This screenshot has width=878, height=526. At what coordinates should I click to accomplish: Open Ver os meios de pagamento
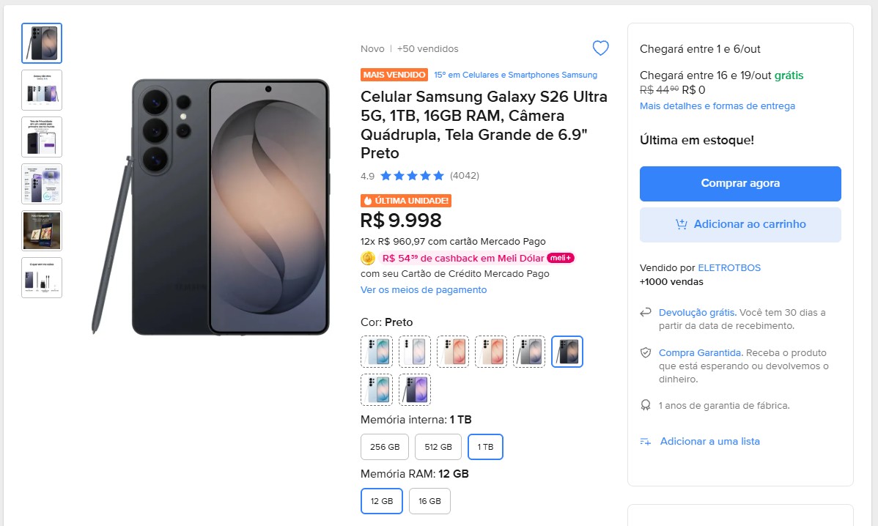coord(424,290)
